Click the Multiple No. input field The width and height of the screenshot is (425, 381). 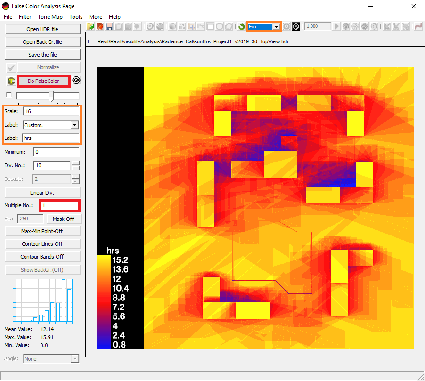pos(60,206)
